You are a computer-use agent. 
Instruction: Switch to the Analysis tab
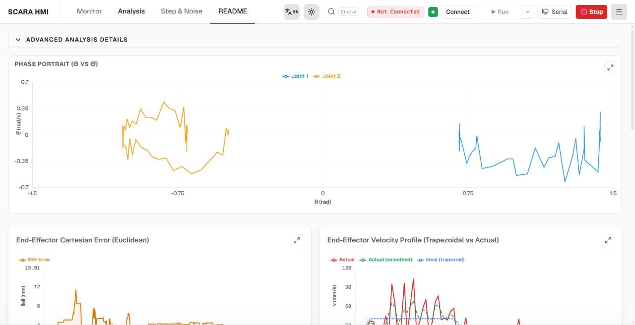coord(131,11)
